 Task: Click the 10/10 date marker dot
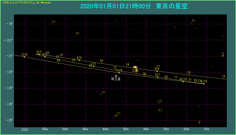183,81
